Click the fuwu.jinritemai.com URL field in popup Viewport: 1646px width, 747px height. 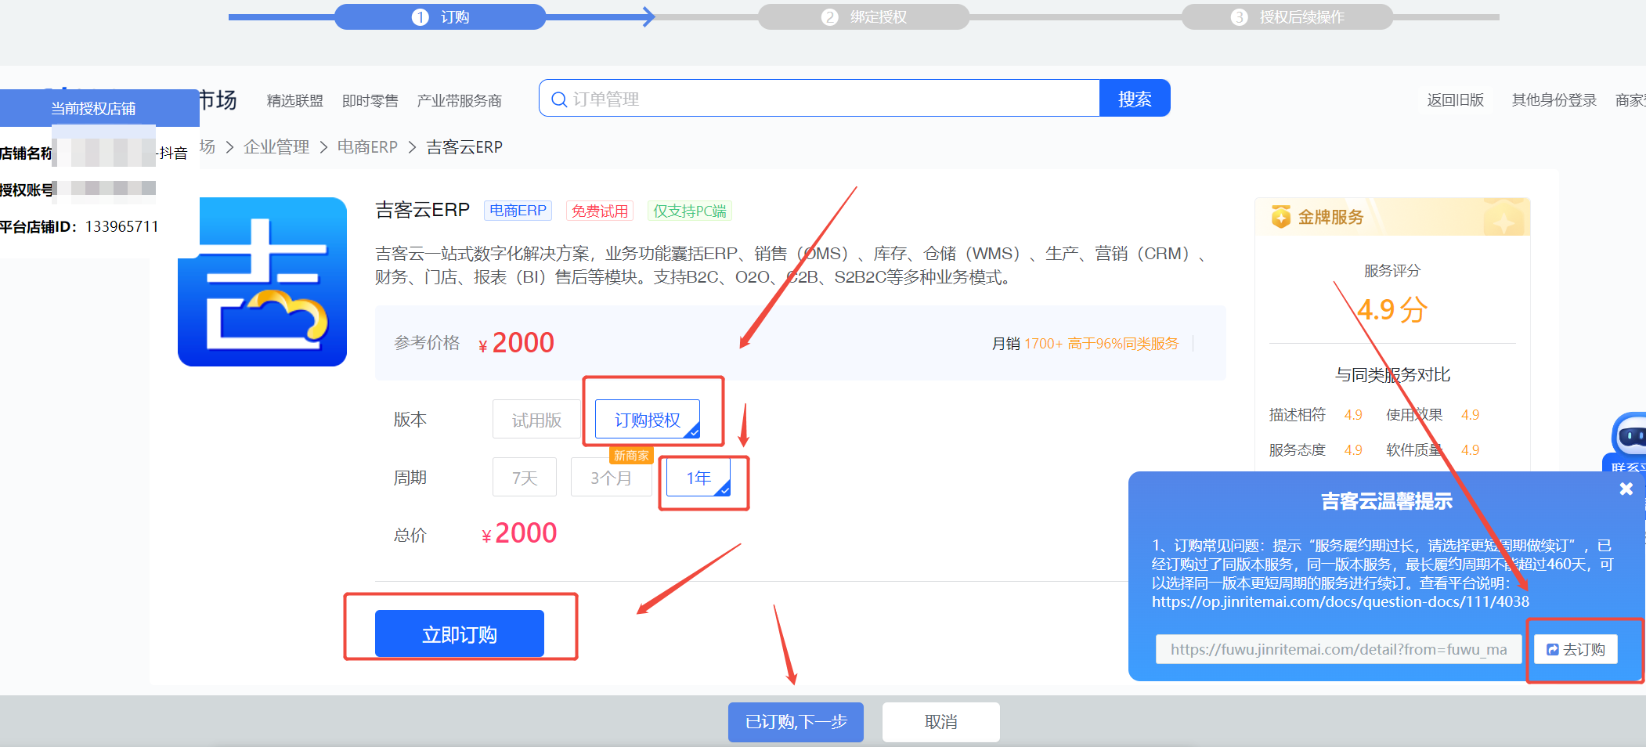tap(1338, 649)
